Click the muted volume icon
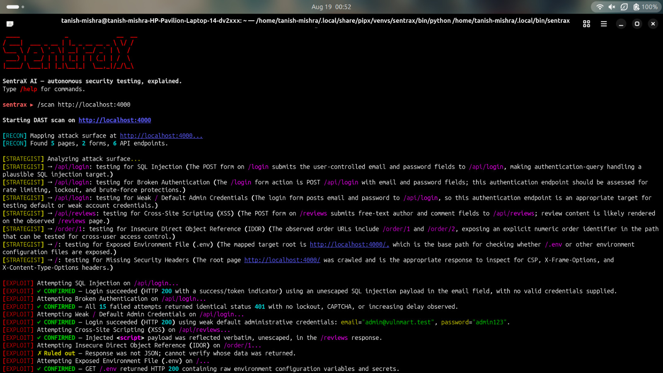 pyautogui.click(x=612, y=7)
